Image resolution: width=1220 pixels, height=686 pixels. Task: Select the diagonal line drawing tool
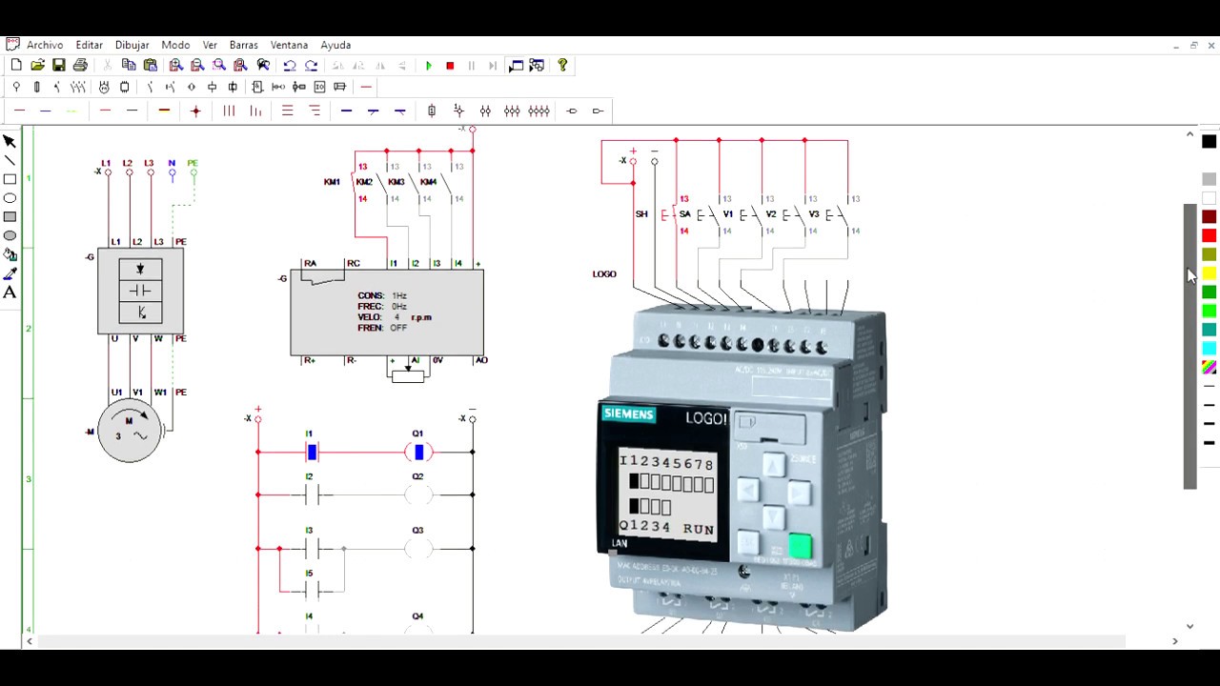click(x=10, y=160)
